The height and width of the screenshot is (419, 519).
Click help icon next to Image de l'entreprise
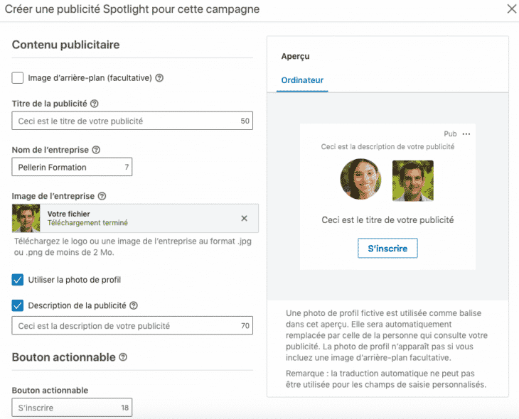click(x=102, y=196)
